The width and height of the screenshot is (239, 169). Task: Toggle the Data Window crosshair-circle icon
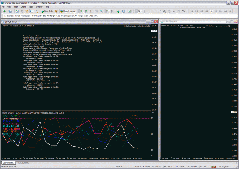(x=22, y=11)
